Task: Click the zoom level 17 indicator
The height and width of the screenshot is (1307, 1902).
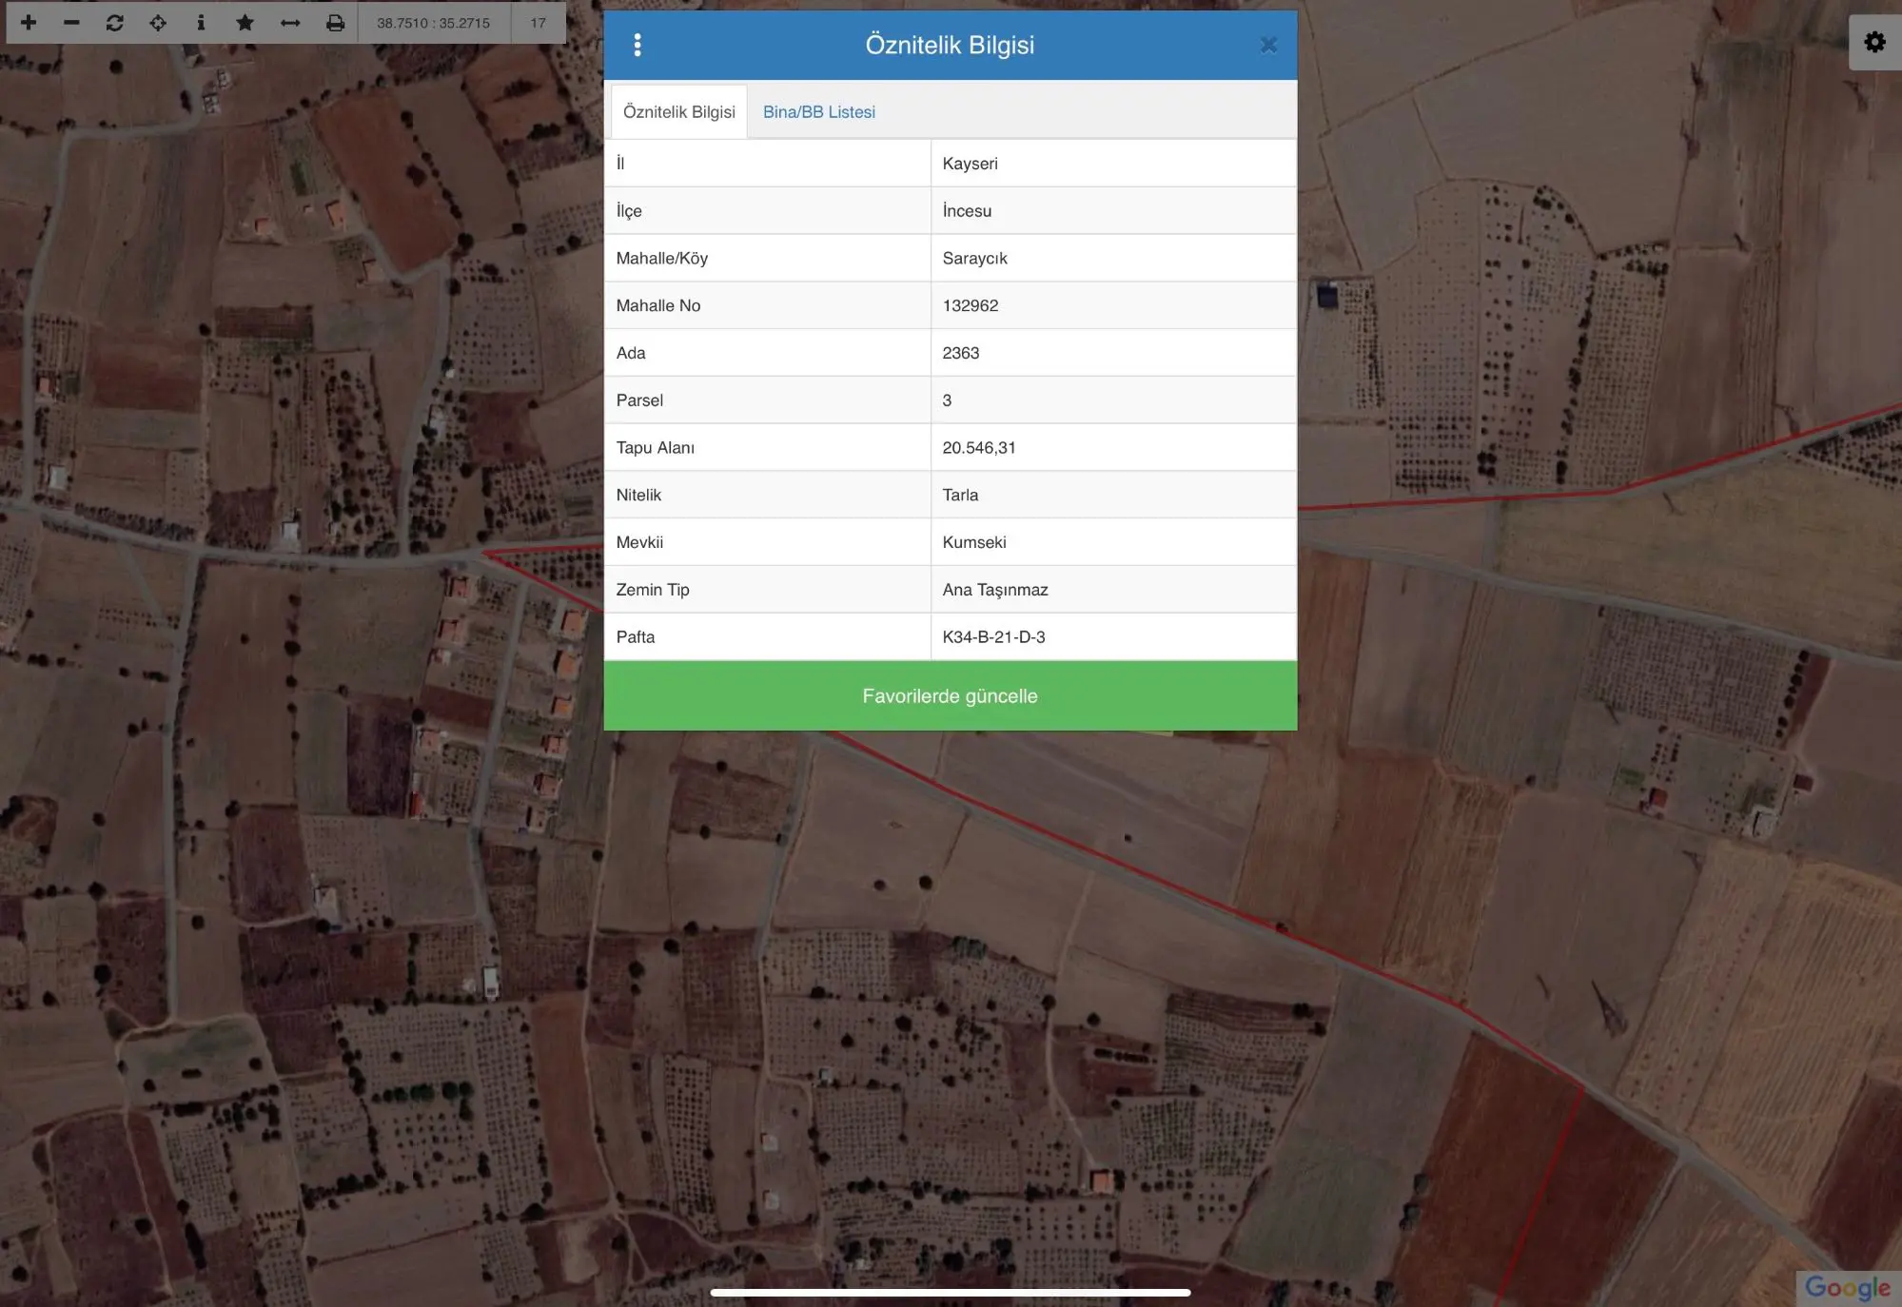Action: 539,22
